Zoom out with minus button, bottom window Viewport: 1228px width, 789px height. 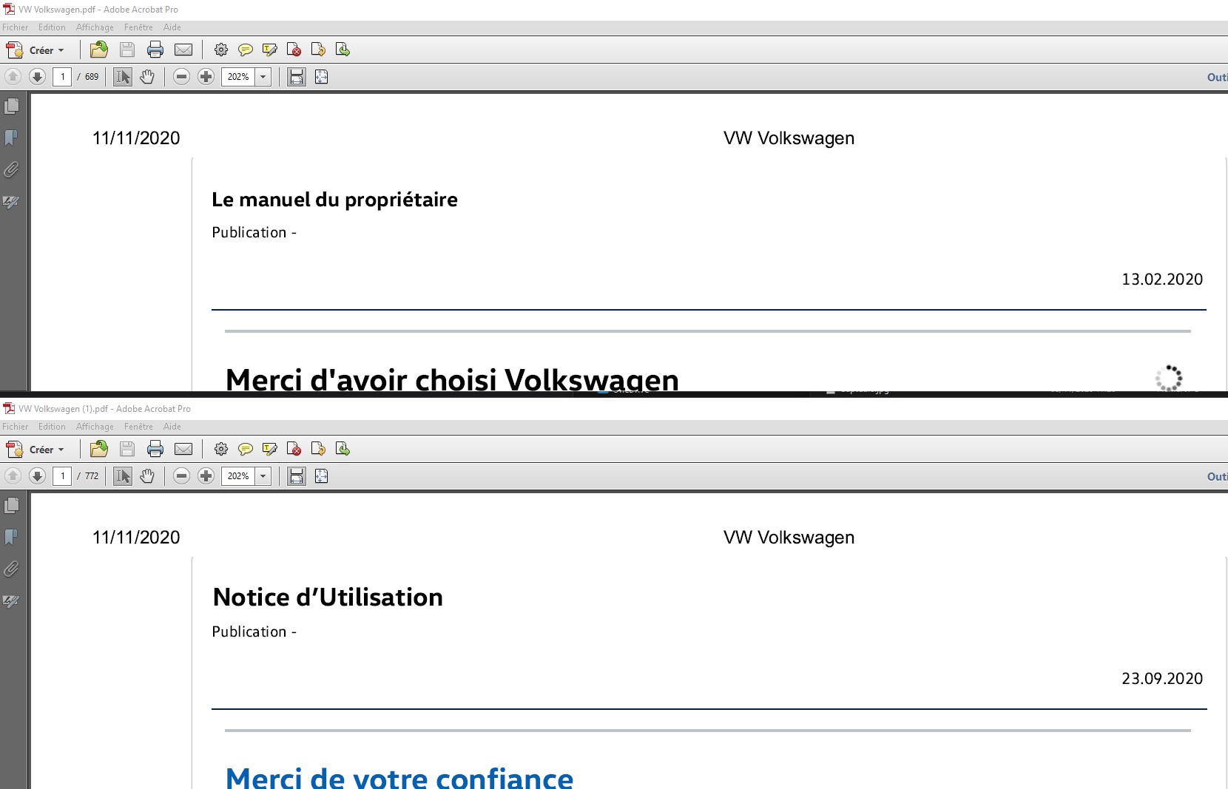pyautogui.click(x=182, y=475)
